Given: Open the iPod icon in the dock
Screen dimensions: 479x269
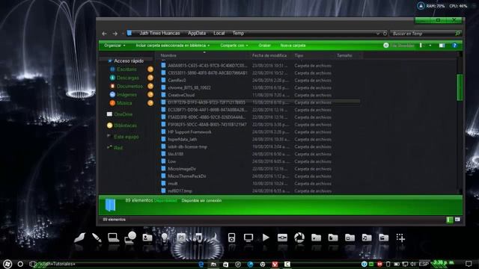Looking at the screenshot, I should coord(231,238).
